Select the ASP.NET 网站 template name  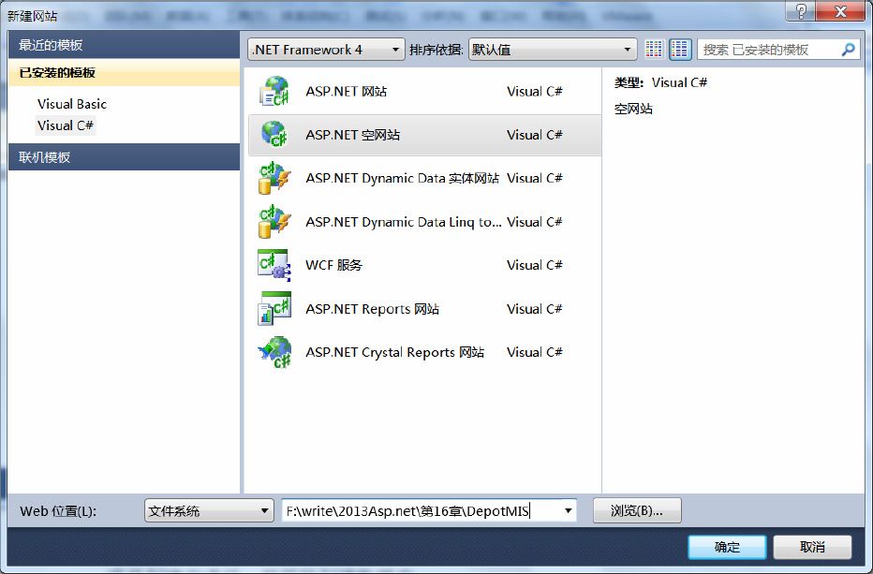coord(347,92)
